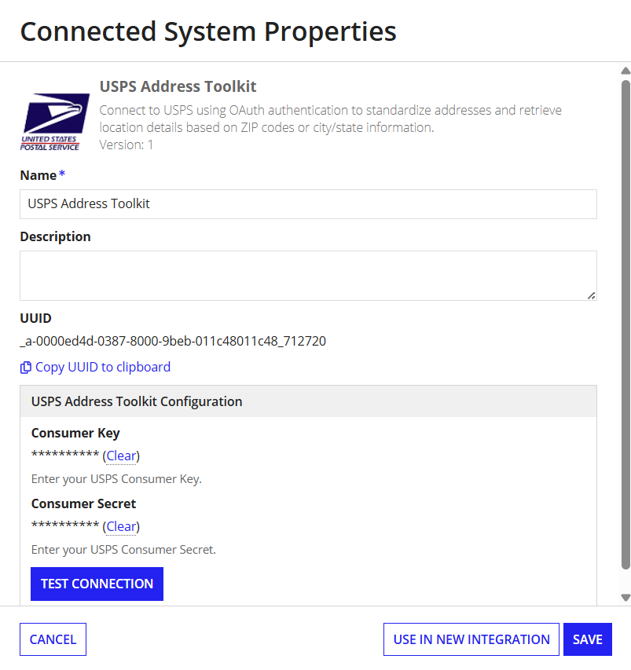Click Use In New Integration button
Image resolution: width=631 pixels, height=670 pixels.
471,639
